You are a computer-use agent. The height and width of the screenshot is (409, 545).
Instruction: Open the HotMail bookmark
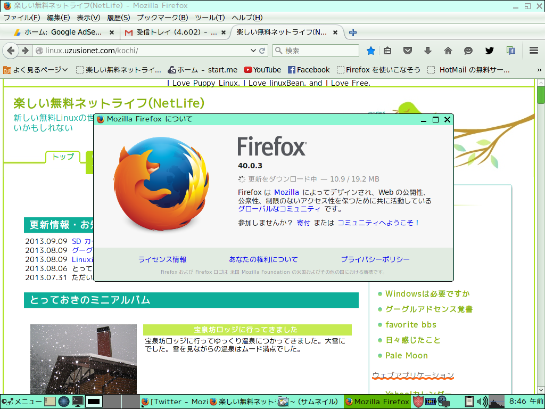[468, 70]
